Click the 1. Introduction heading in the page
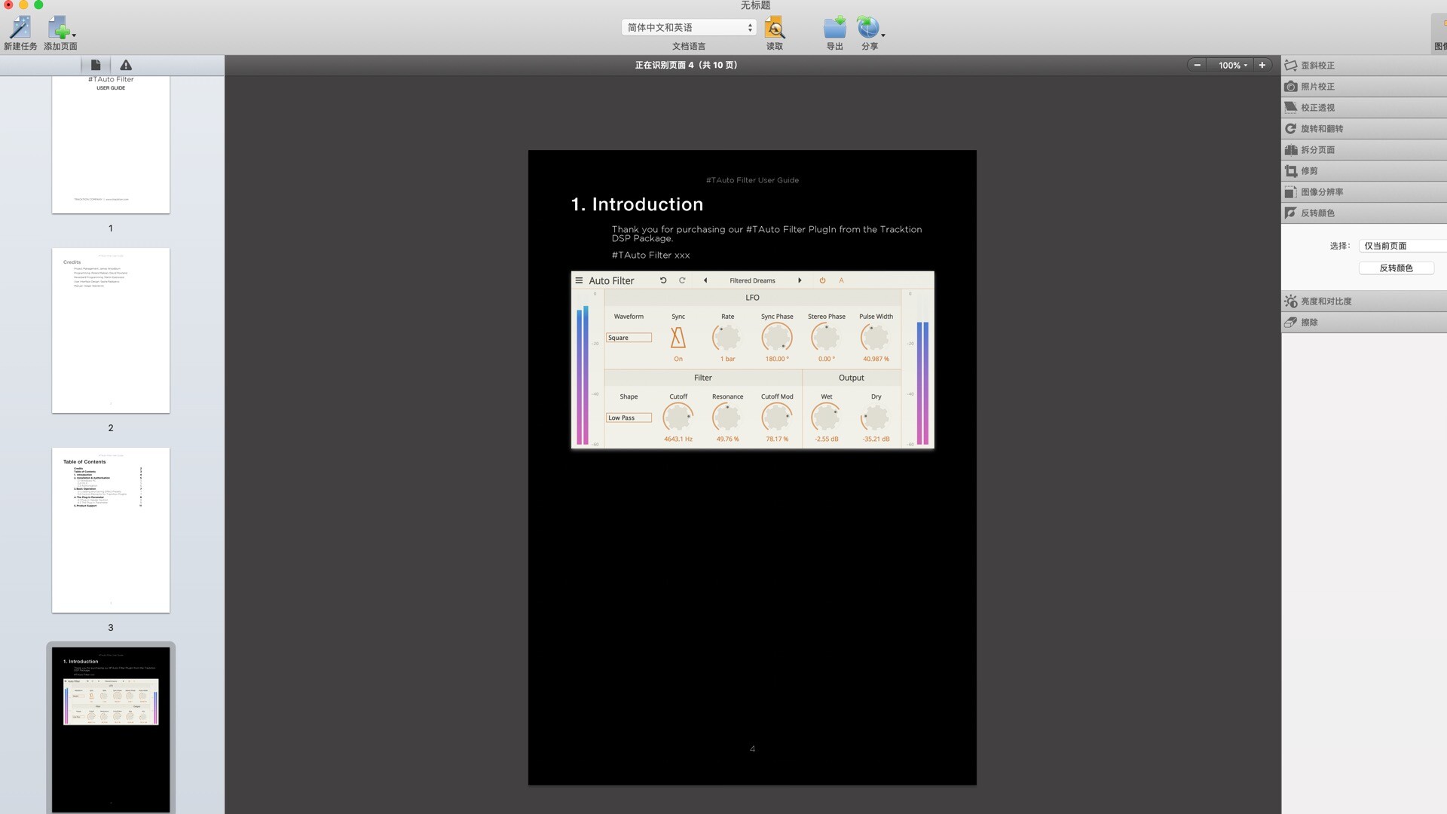1447x814 pixels. point(637,204)
